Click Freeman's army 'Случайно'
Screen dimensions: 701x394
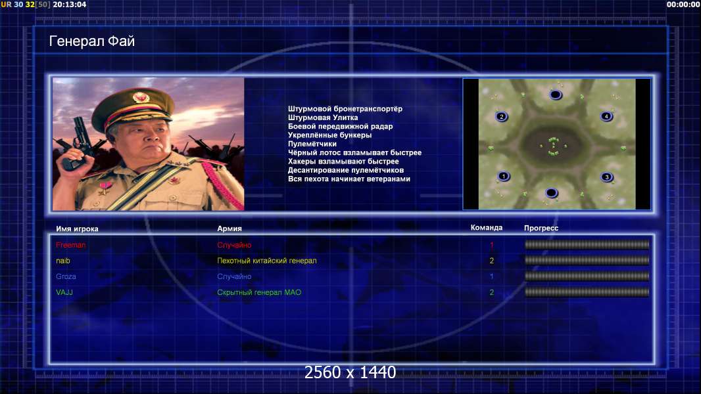coord(234,245)
